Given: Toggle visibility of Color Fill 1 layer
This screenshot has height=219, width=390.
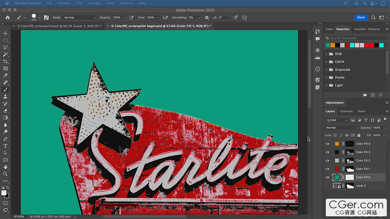Looking at the screenshot, I should (x=328, y=169).
